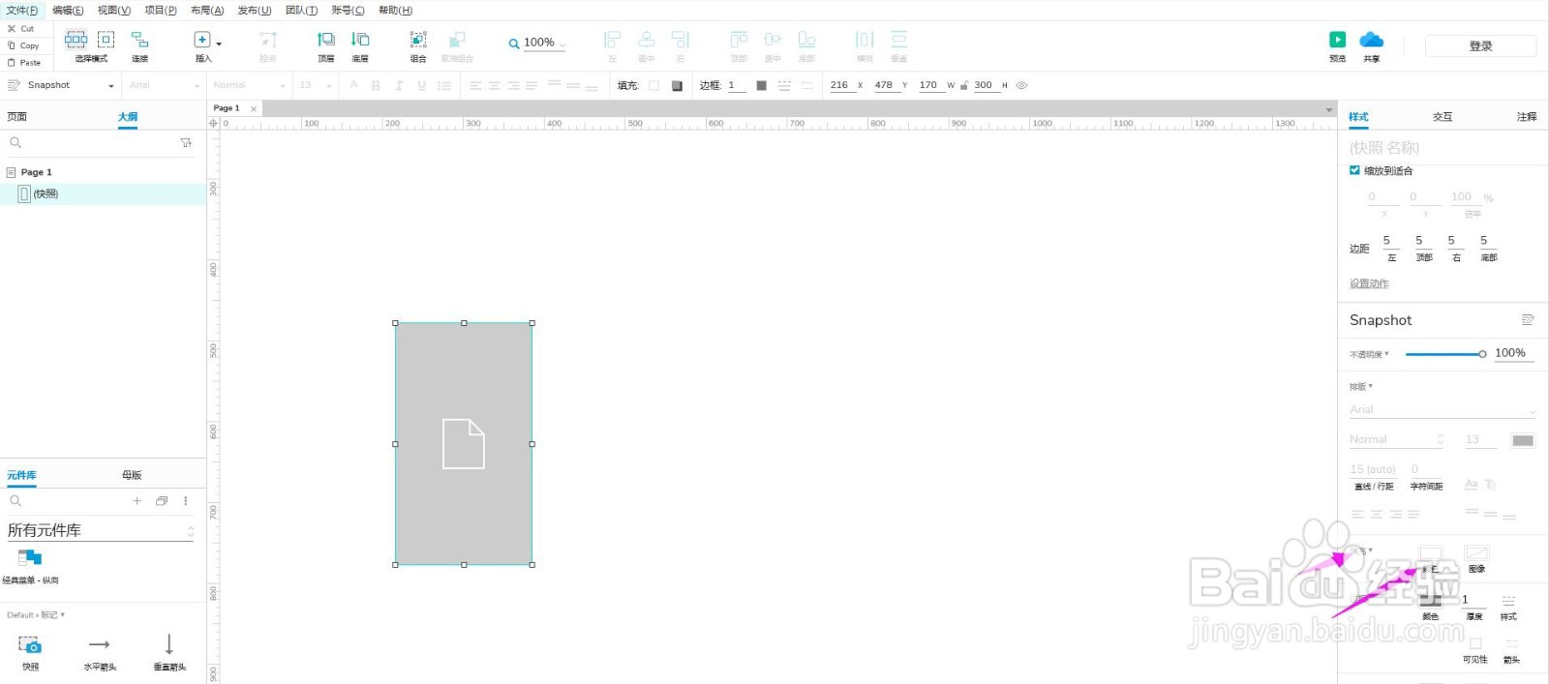This screenshot has height=684, width=1549.
Task: Click the 组合 group icon
Action: click(x=418, y=40)
